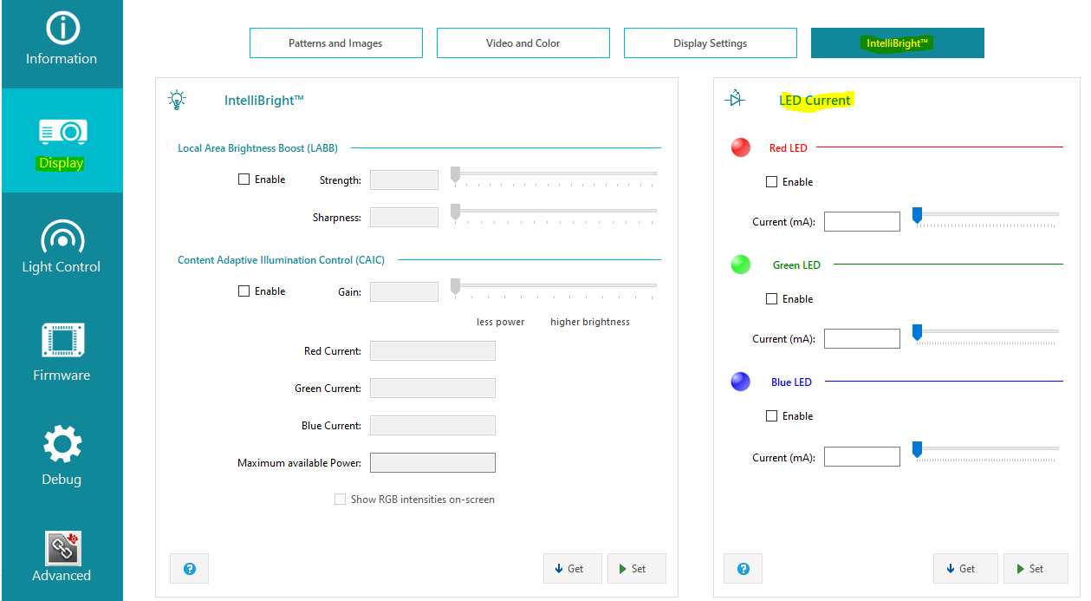1091x601 pixels.
Task: Focus the Green LED Current (mA) field
Action: pos(862,339)
